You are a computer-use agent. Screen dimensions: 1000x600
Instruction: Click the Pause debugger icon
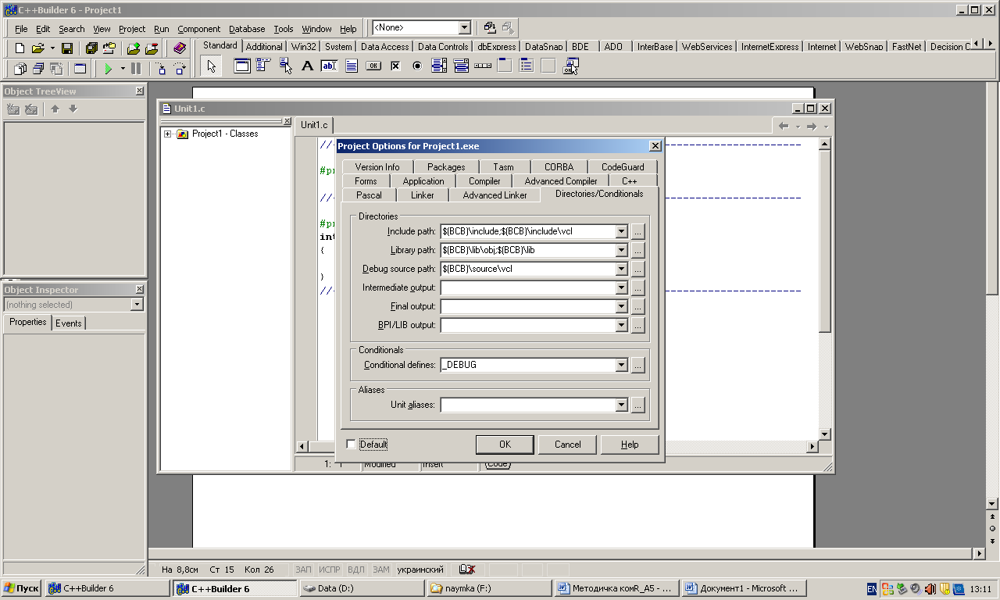(136, 69)
